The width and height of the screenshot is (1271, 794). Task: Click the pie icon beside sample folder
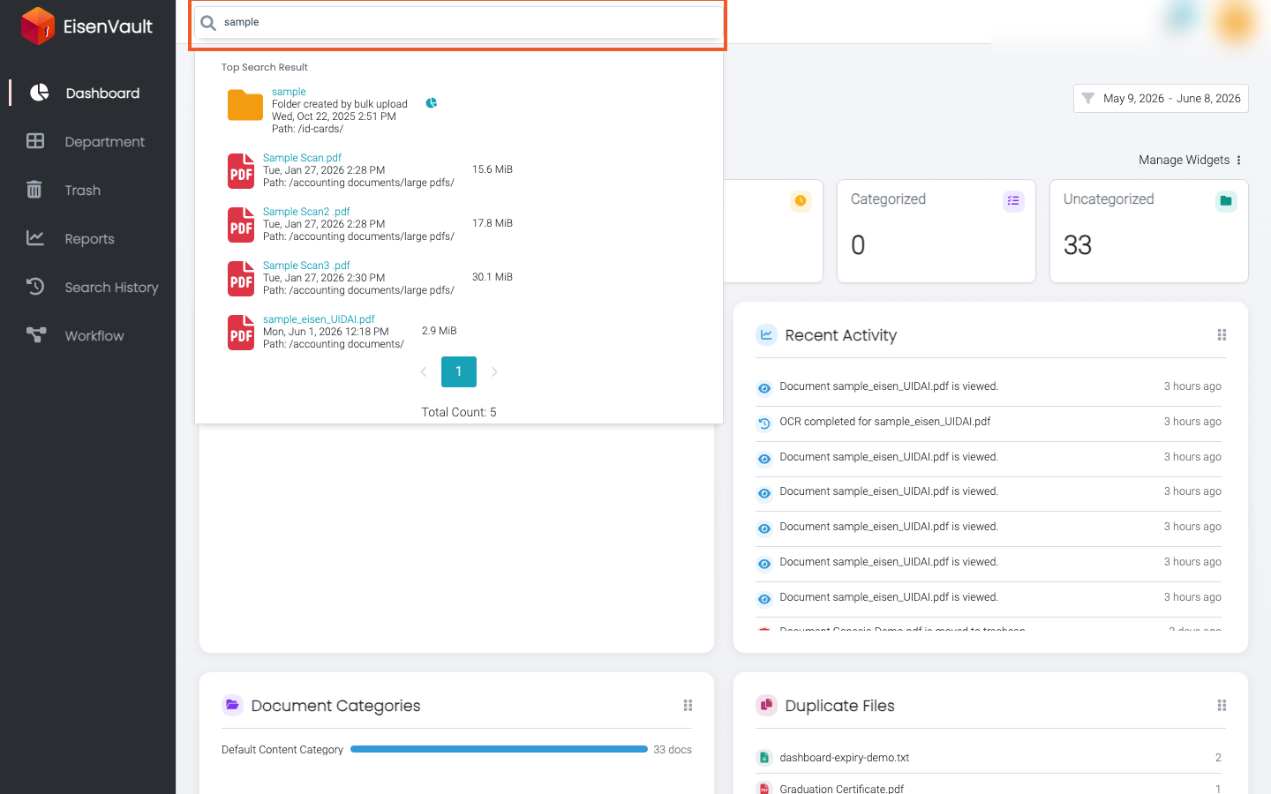pyautogui.click(x=432, y=103)
